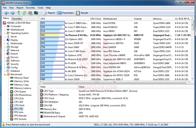The height and width of the screenshot is (128, 196).
Task: Select the Security shield icon
Action: pyautogui.click(x=8, y=64)
